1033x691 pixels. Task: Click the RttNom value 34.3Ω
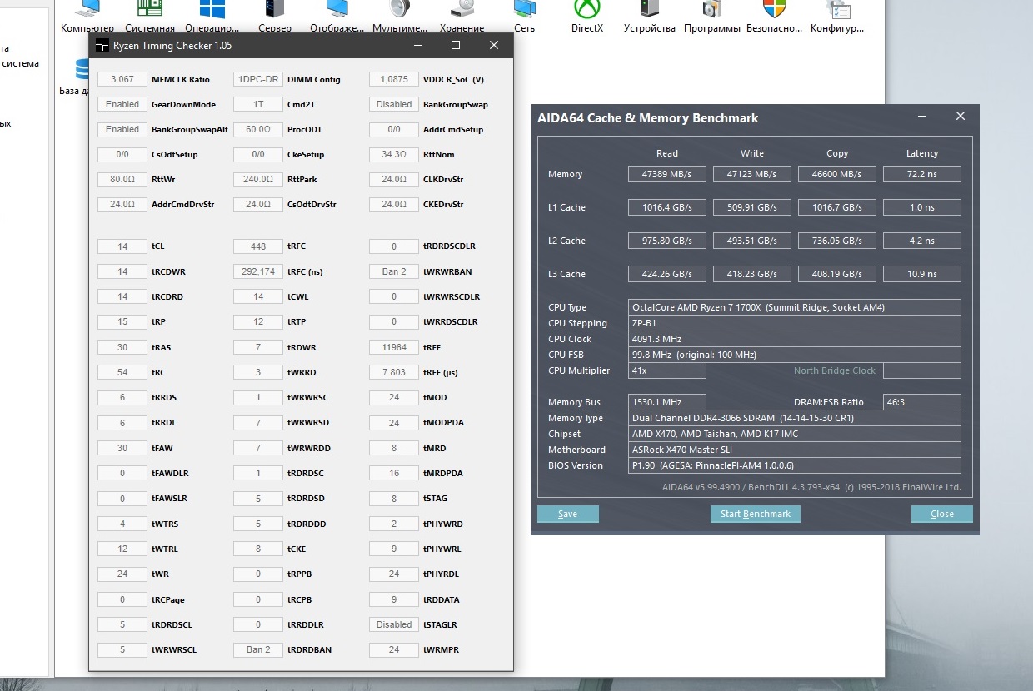point(394,155)
